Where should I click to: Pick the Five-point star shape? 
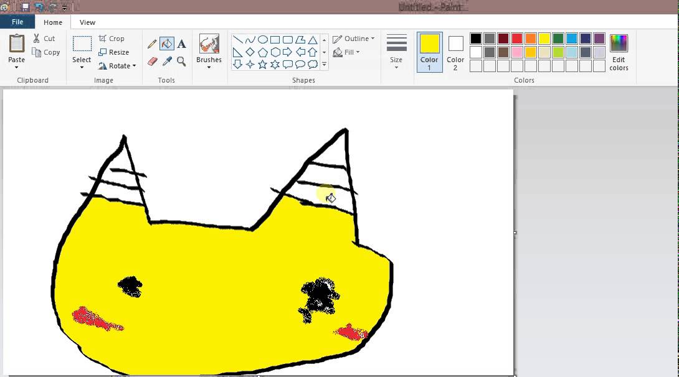(x=262, y=63)
